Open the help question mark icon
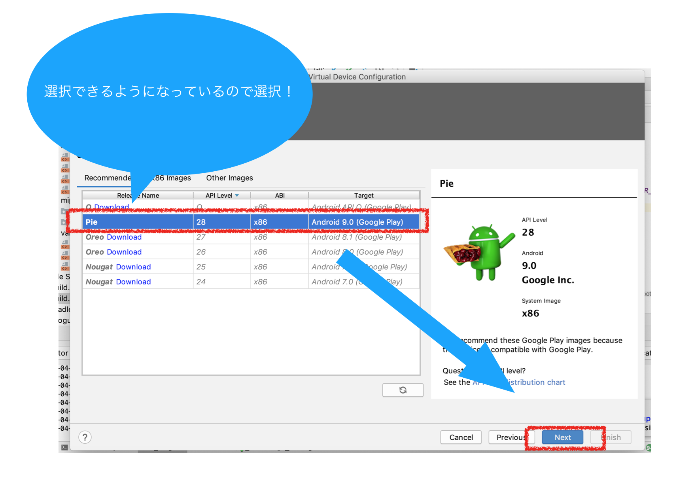Image resolution: width=677 pixels, height=477 pixels. pyautogui.click(x=85, y=437)
